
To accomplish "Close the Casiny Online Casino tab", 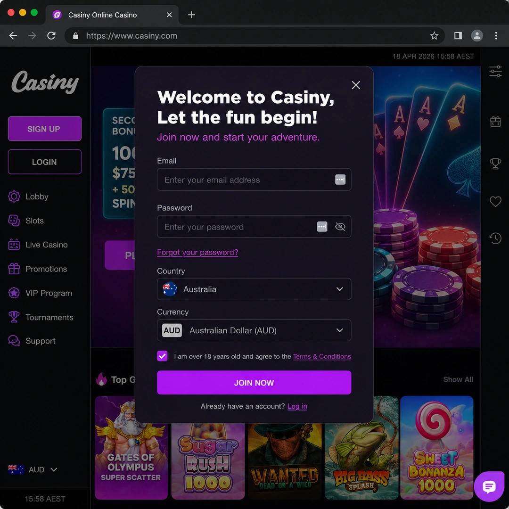I will click(x=169, y=15).
